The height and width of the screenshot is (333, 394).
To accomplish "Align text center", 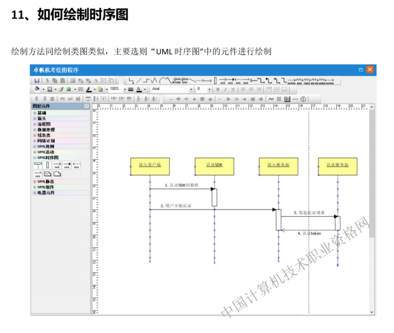I will click(x=251, y=89).
